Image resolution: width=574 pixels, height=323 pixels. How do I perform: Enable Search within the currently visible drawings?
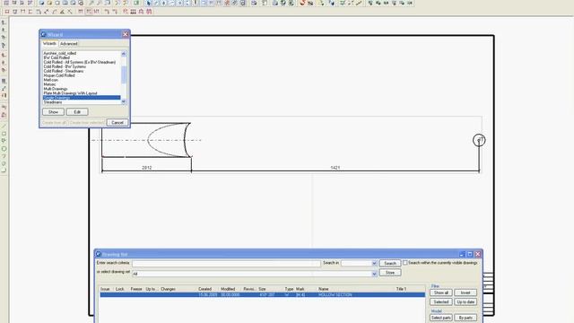click(405, 263)
